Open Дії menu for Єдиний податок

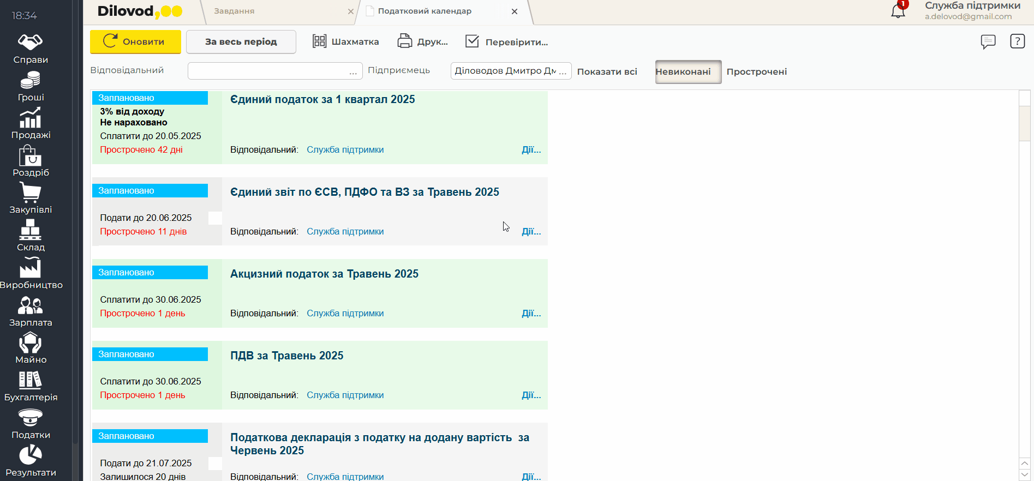point(531,150)
